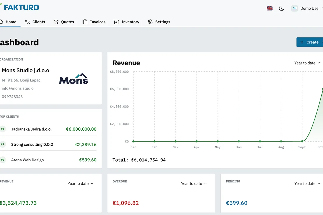The image size is (323, 215).
Task: Click the overdue amount €1,096.82
Action: (x=126, y=203)
